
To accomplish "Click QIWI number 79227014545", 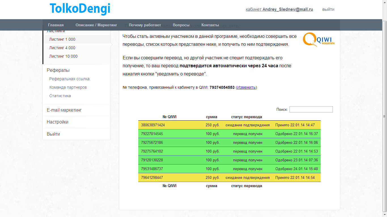I will coord(152,134).
